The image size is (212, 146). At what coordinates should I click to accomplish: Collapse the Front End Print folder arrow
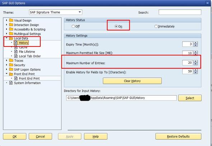point(6,74)
